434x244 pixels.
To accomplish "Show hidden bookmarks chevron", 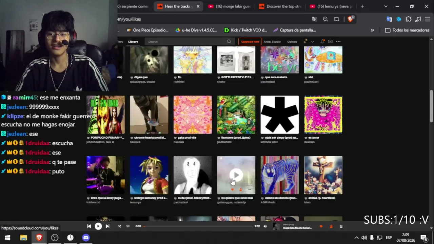I will click(x=372, y=30).
